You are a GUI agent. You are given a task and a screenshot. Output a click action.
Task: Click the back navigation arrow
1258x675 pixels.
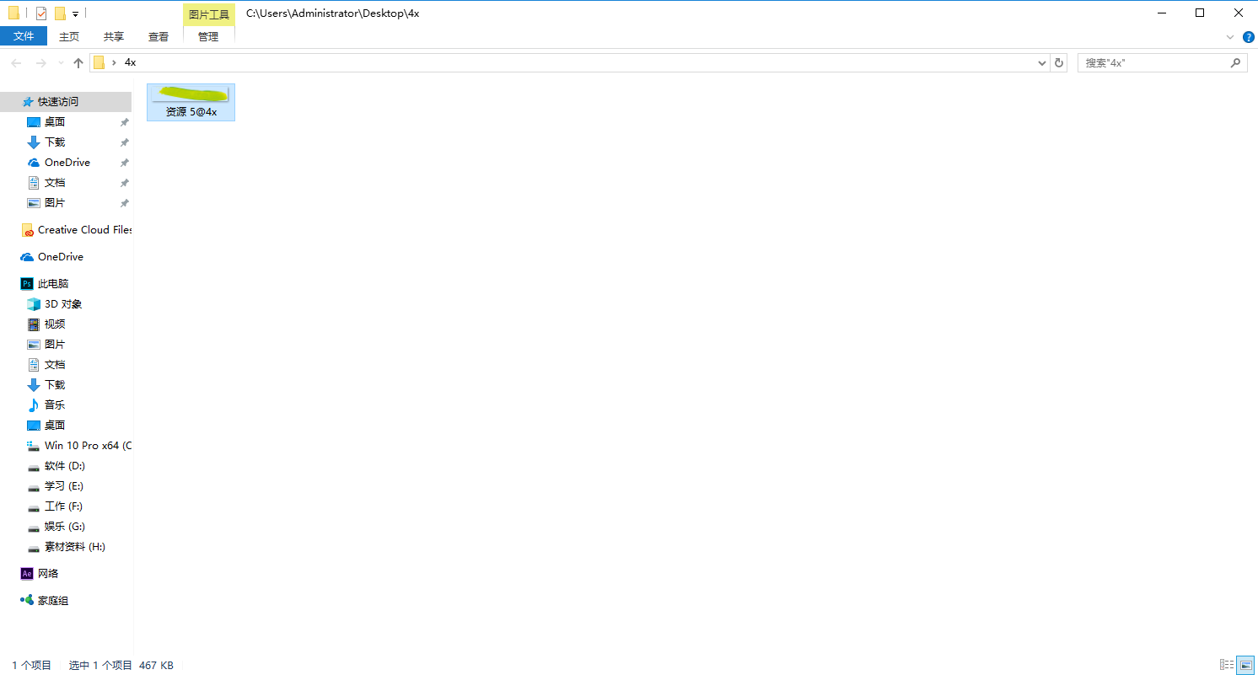pyautogui.click(x=16, y=63)
